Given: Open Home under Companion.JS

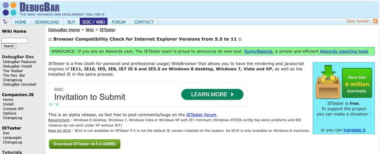Looking at the screenshot, I should 8,100.
